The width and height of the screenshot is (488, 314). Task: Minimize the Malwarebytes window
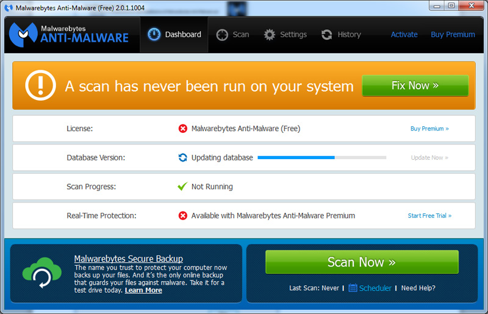point(437,5)
